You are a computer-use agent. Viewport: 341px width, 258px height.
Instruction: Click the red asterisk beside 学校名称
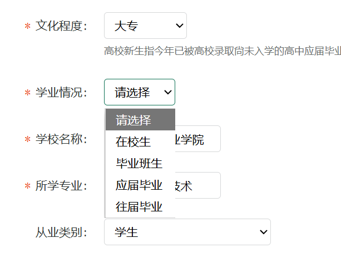point(27,140)
